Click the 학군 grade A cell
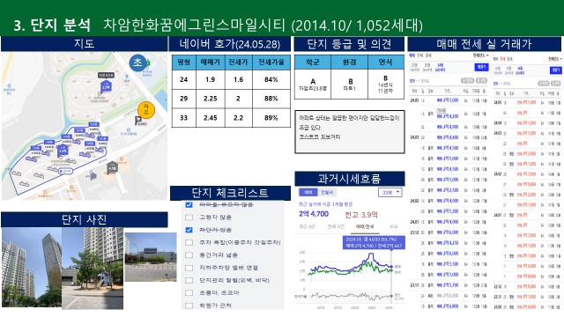The height and width of the screenshot is (317, 564). (313, 85)
